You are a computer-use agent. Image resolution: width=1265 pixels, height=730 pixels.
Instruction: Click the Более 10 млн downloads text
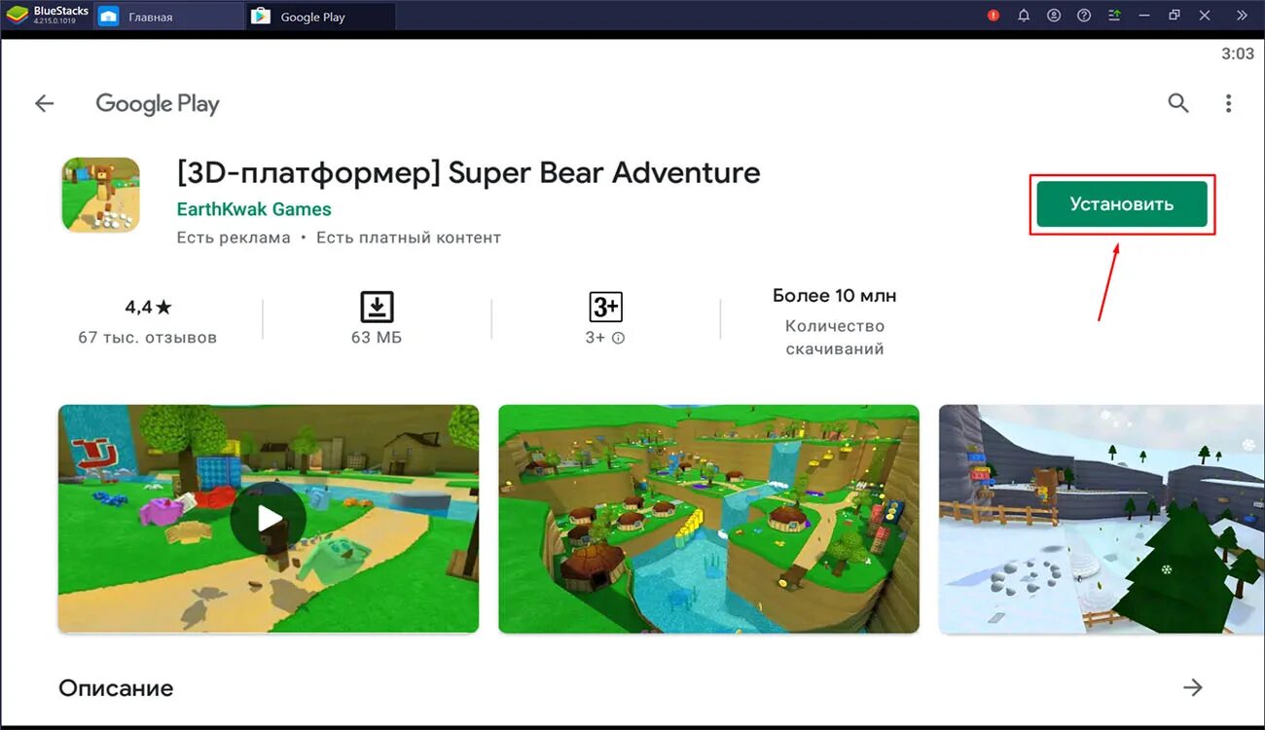(835, 295)
